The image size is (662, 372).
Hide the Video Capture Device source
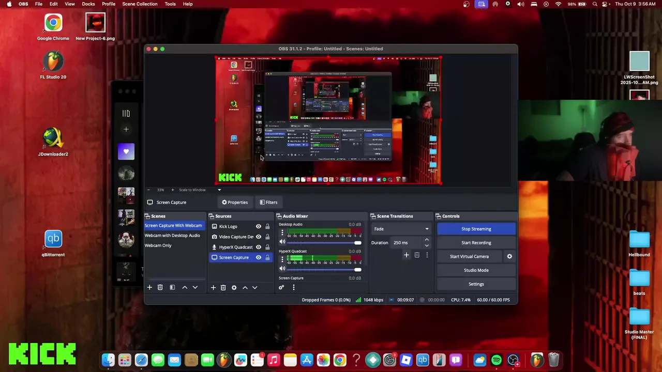tap(259, 237)
